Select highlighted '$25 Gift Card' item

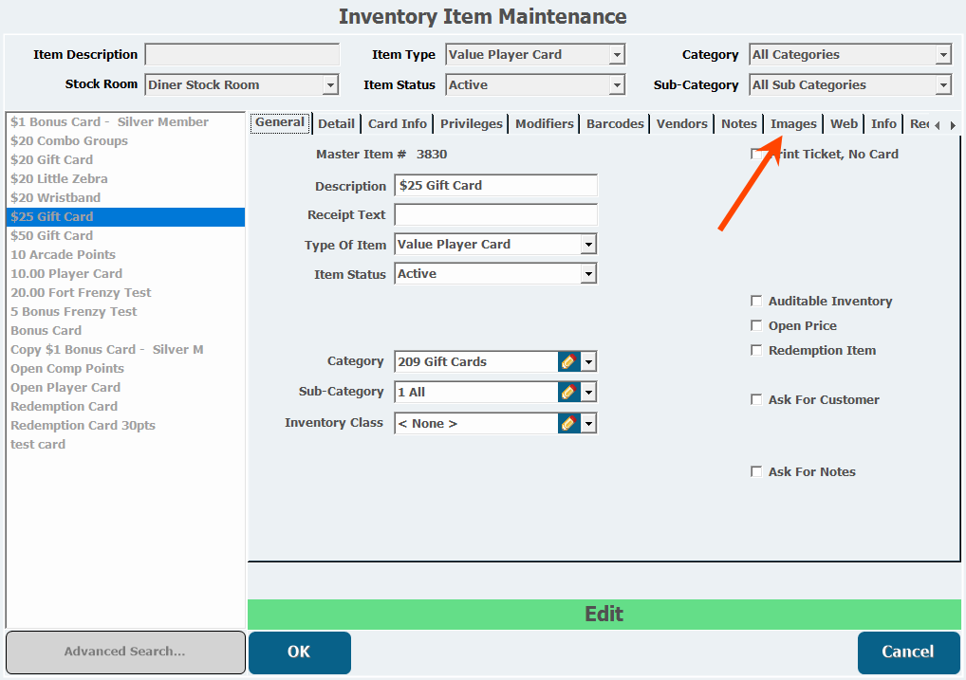click(125, 217)
